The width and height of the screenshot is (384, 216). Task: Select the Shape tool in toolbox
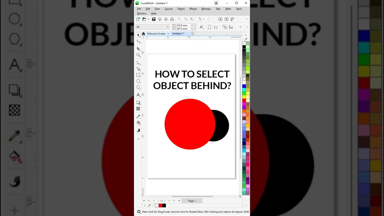click(138, 42)
